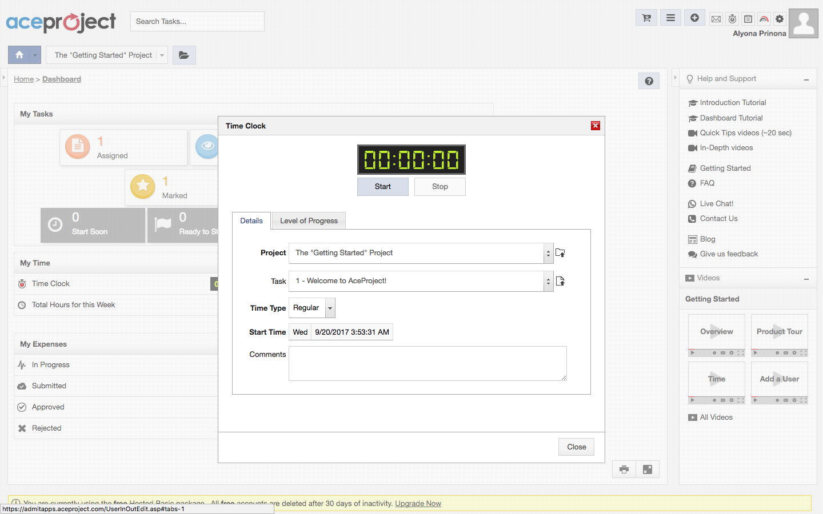Click the Marked tasks star icon

point(143,186)
